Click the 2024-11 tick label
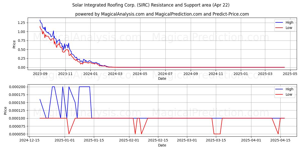The image size is (302, 151). coord(216,74)
